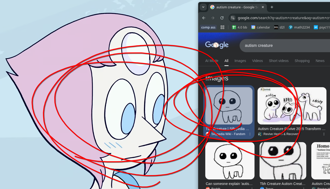
Task: Open 'Can someone explain autis…' result title
Action: (x=229, y=184)
